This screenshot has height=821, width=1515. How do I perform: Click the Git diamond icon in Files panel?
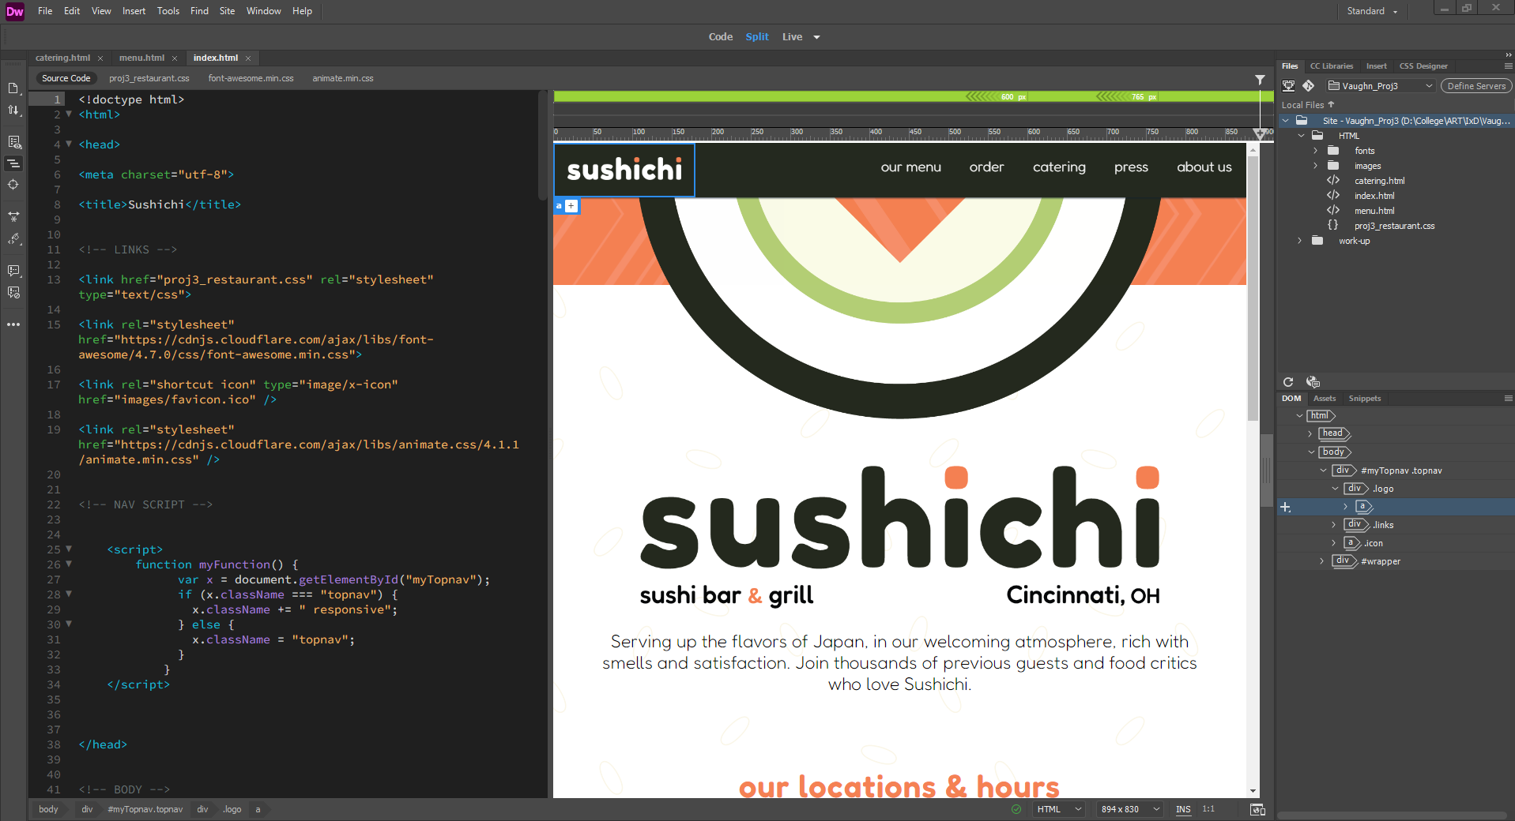[x=1309, y=86]
